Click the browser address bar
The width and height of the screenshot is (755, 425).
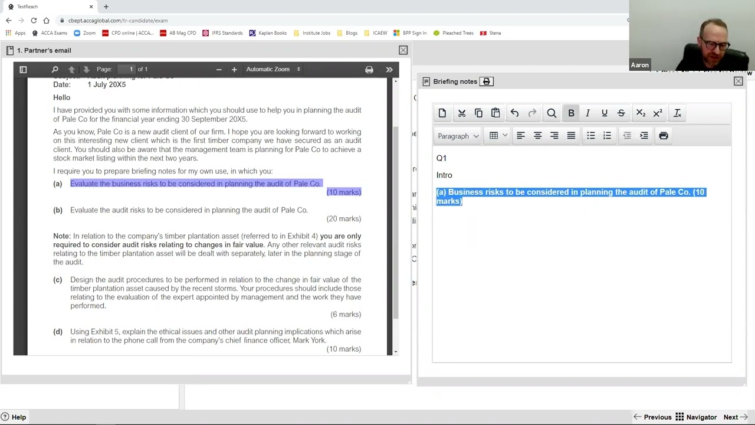pos(342,21)
